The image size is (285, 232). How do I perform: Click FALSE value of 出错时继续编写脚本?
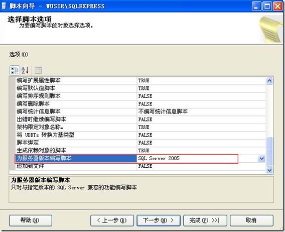(201, 120)
